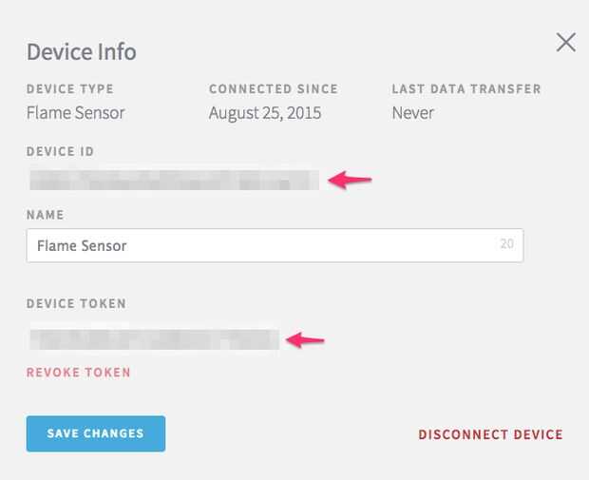
Task: Click the Device Token label
Action: click(x=77, y=304)
